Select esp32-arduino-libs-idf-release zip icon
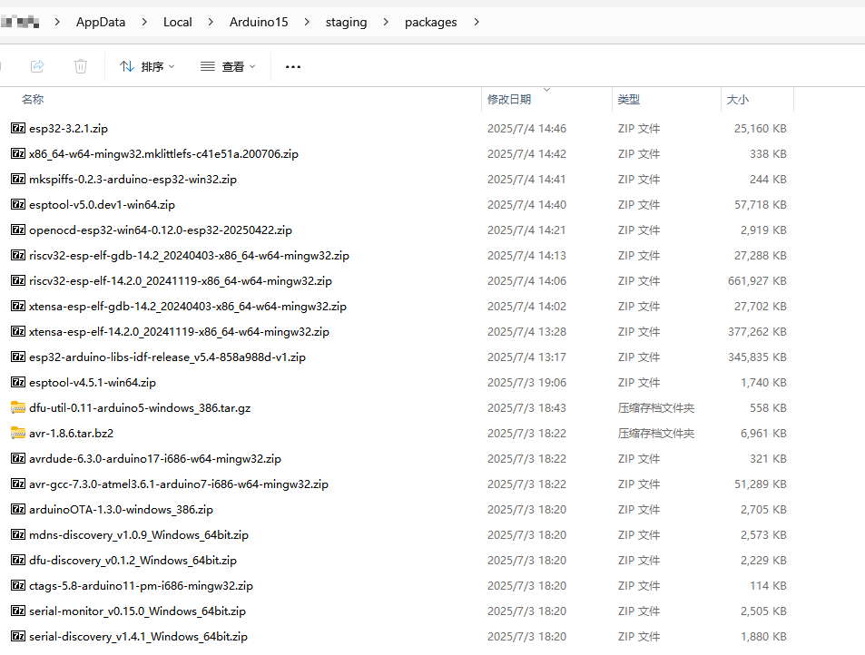 (x=18, y=357)
